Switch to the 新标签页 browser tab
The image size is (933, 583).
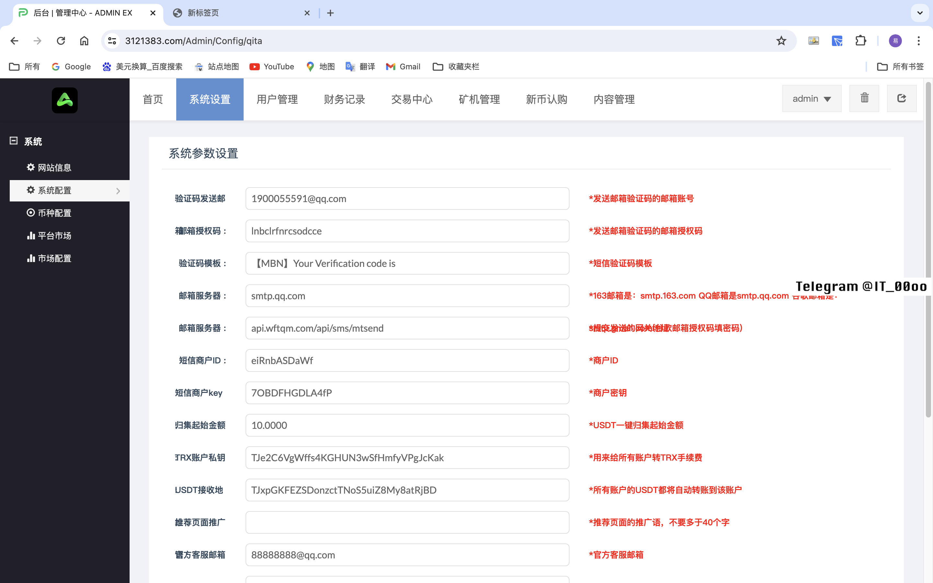tap(241, 13)
